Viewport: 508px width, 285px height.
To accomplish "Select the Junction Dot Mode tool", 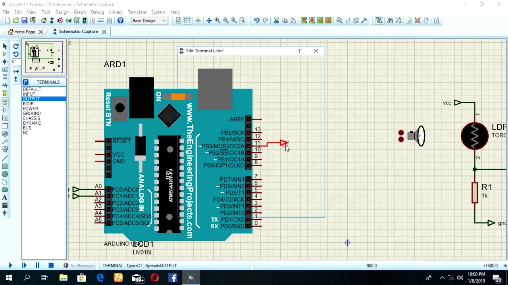I will click(x=5, y=62).
